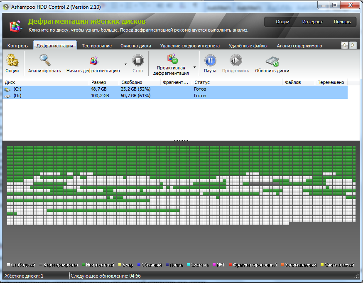This screenshot has height=283, width=363.
Task: Click Опции button in header
Action: coord(282,22)
